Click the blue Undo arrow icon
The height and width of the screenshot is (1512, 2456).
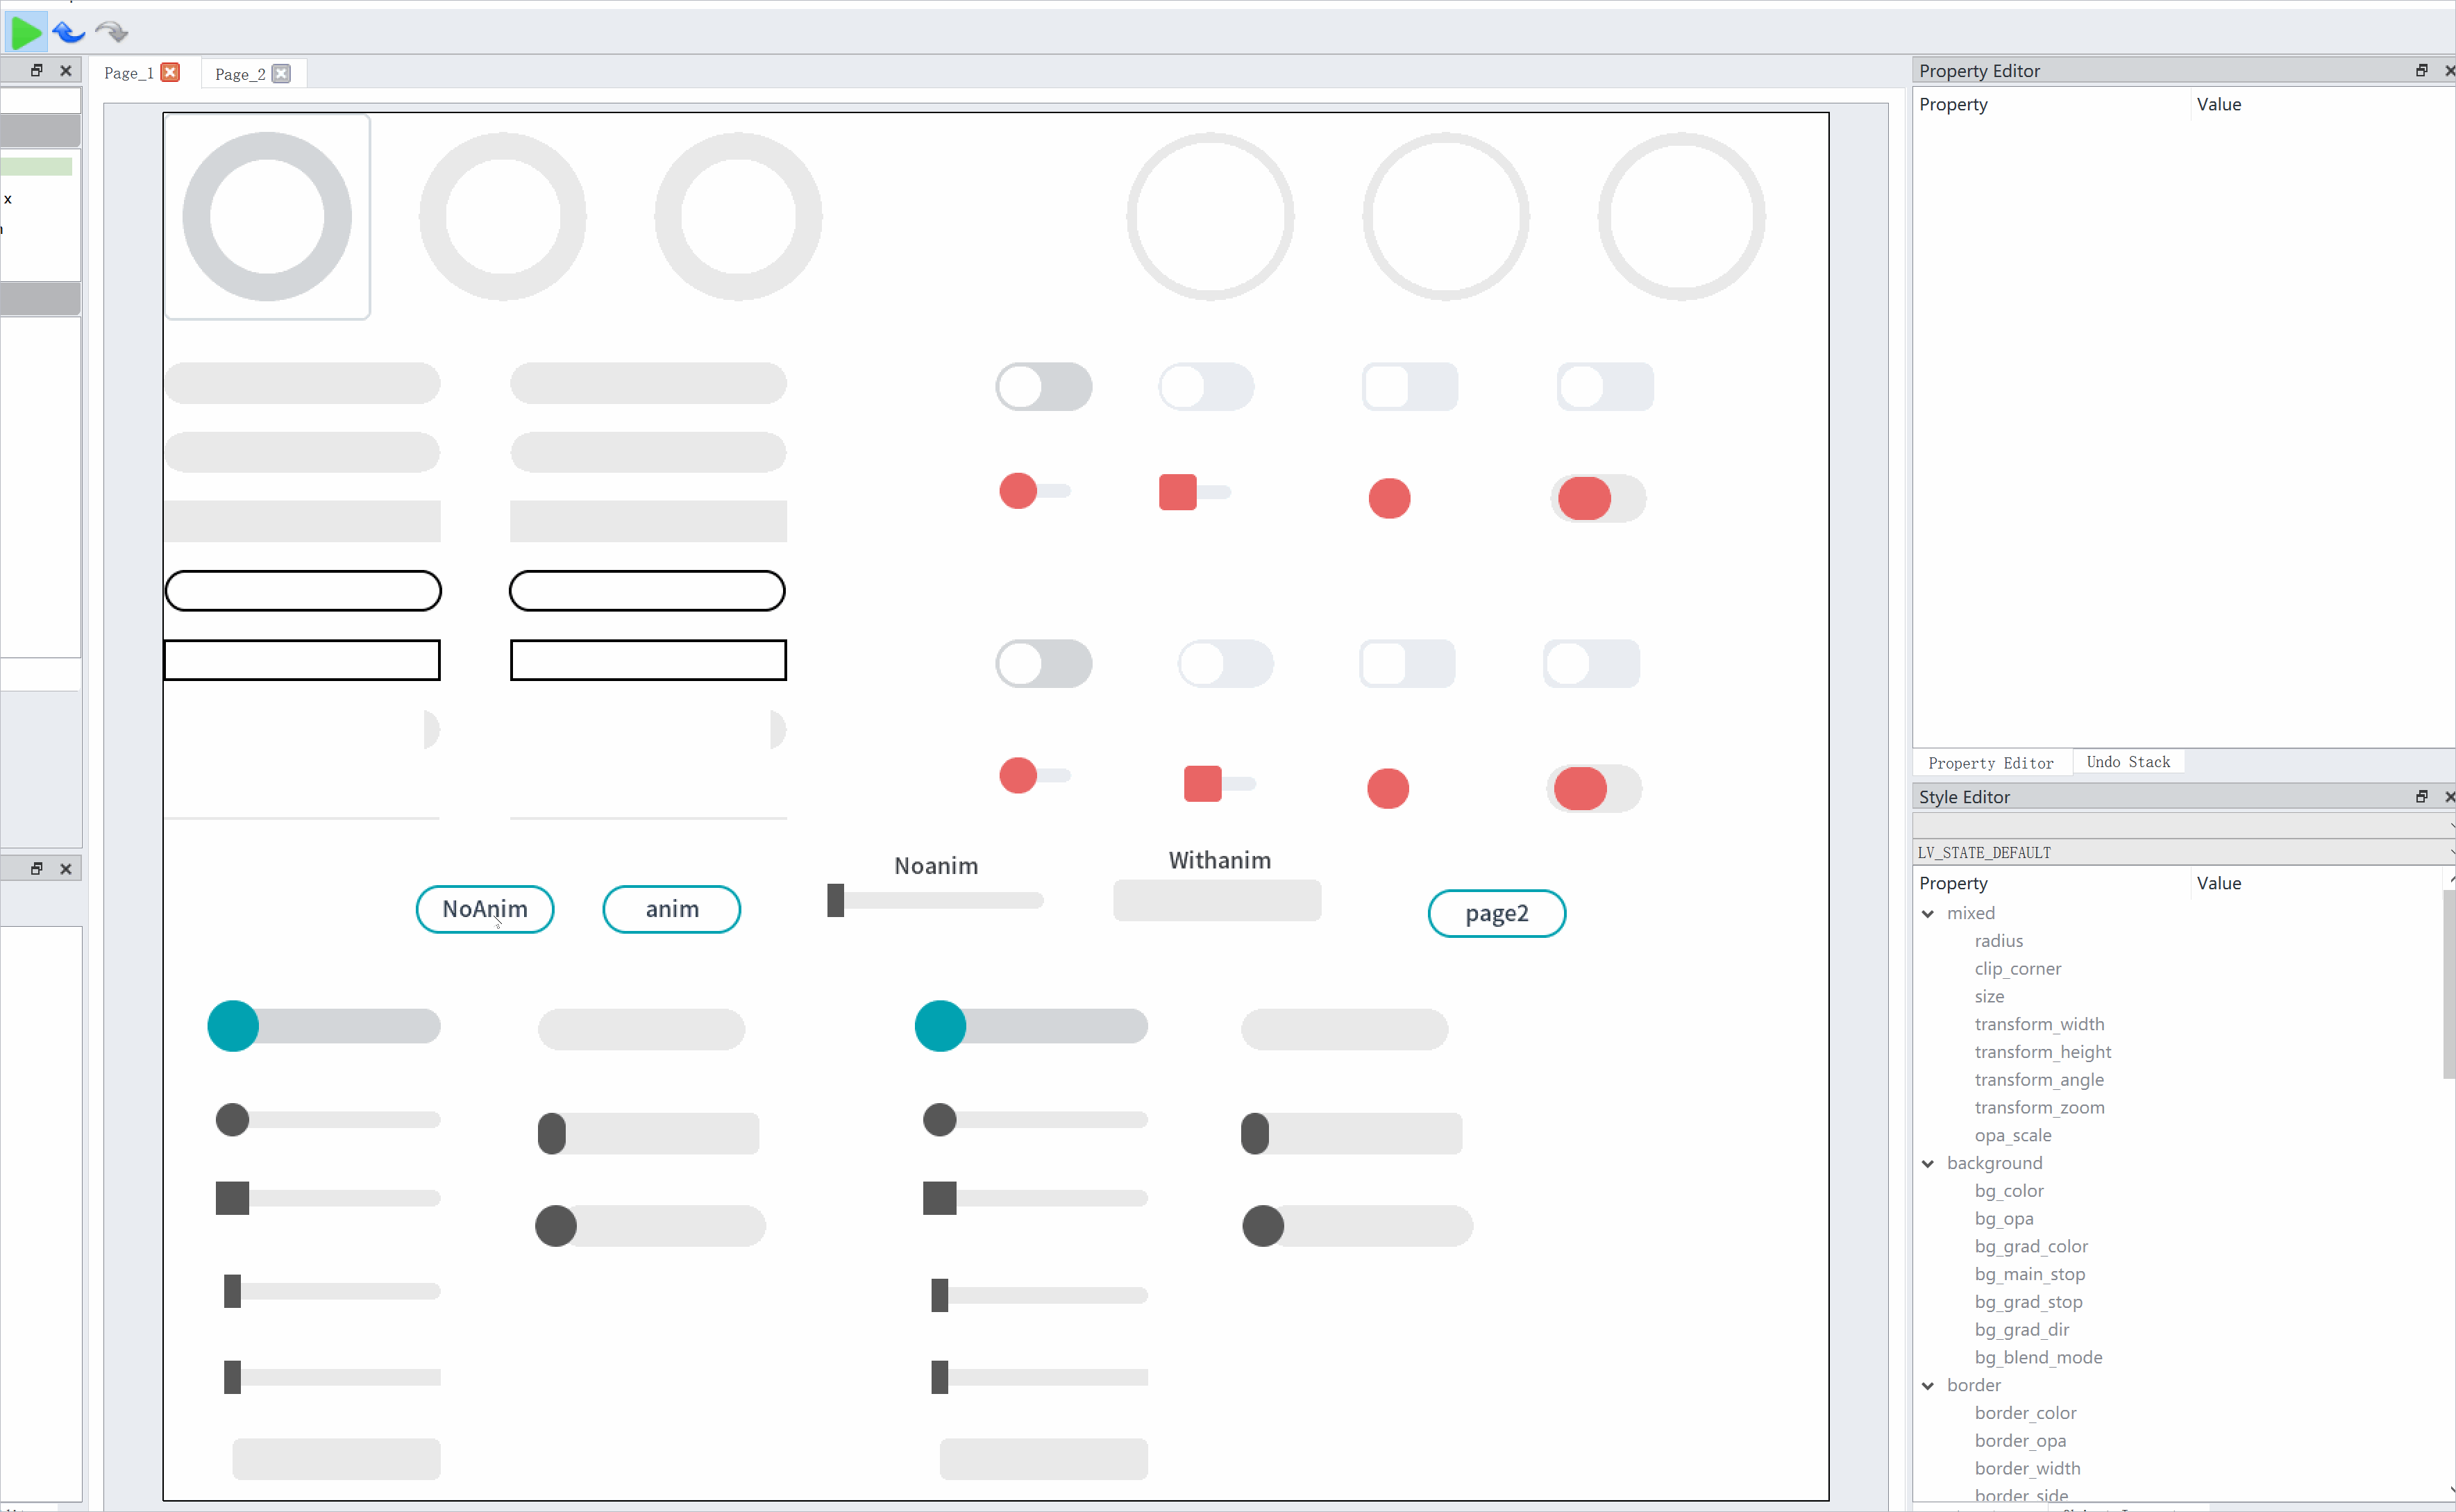click(68, 32)
